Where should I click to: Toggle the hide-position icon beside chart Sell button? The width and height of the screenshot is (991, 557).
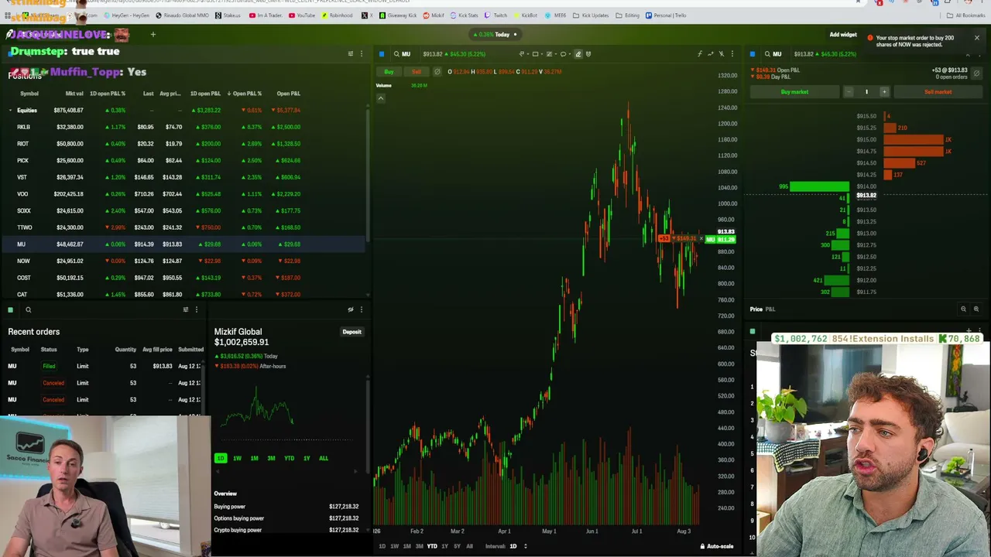pos(437,72)
